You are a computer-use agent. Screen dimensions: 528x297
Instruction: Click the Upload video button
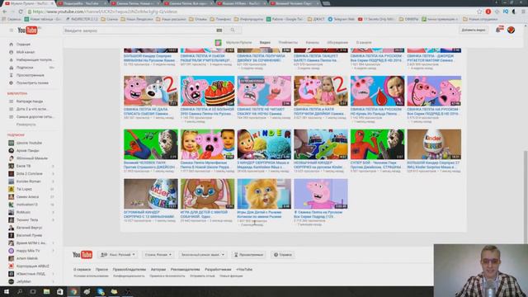[x=473, y=30]
